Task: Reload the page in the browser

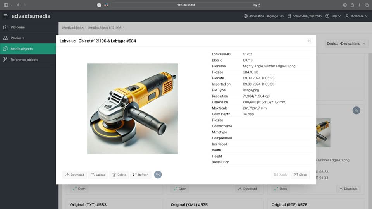Action: [x=259, y=5]
